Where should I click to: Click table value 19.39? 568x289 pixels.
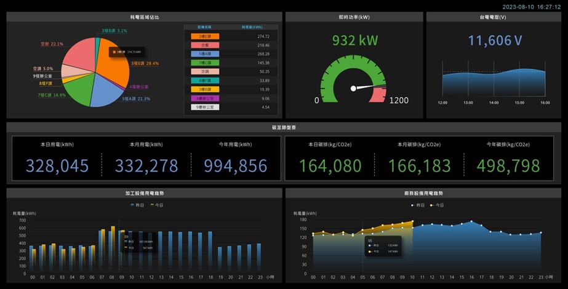265,89
